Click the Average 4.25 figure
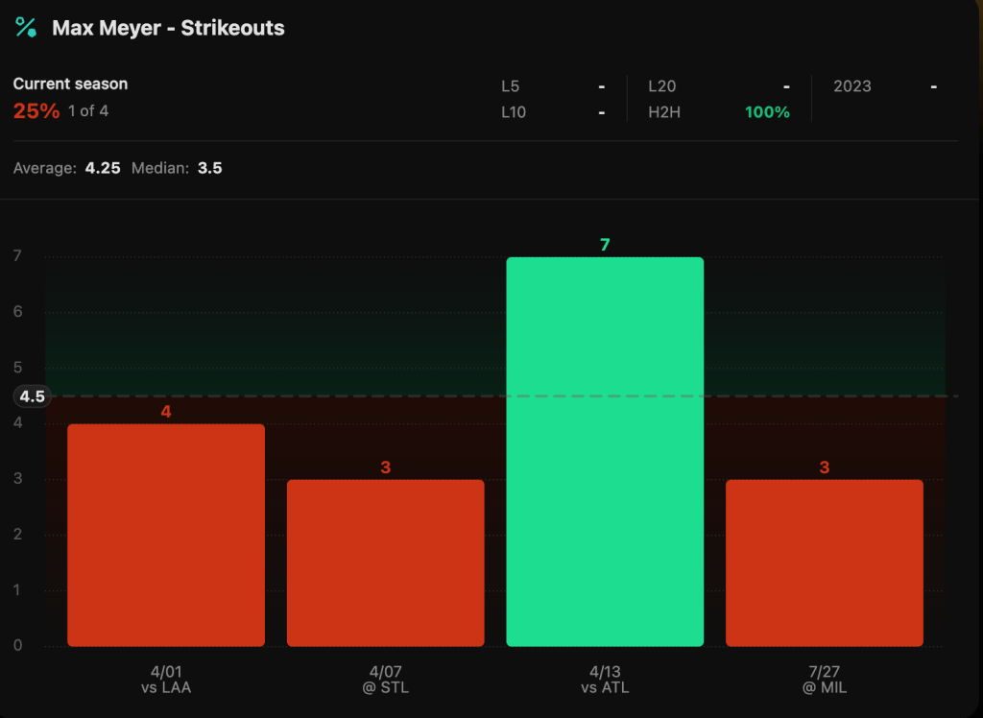 (103, 168)
